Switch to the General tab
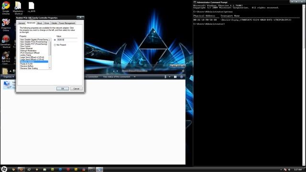Viewport: 306px width, 172px height. [x=22, y=23]
